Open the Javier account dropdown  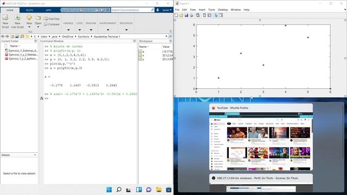pyautogui.click(x=166, y=10)
